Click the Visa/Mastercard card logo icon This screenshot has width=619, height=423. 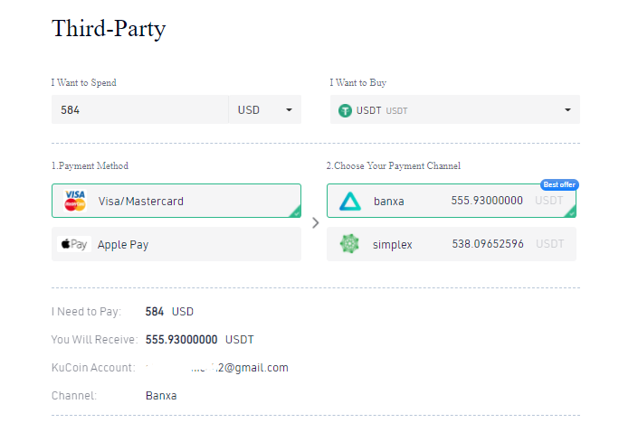[x=75, y=201]
